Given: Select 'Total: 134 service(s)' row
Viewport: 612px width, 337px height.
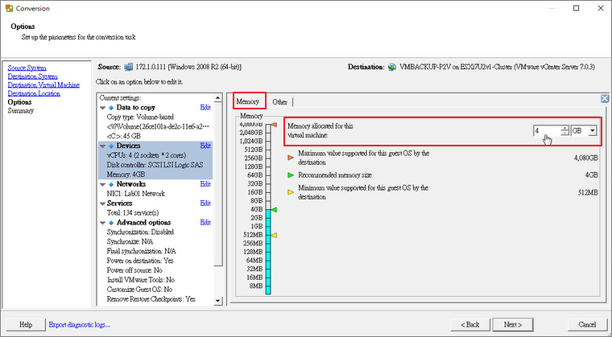Looking at the screenshot, I should tap(133, 213).
